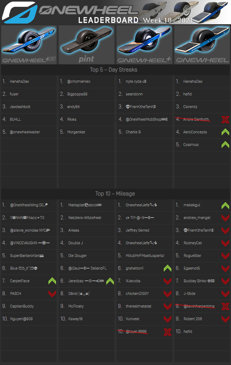Click the green up arrow beside Jaredzaz
This screenshot has height=365, width=231.
click(110, 281)
